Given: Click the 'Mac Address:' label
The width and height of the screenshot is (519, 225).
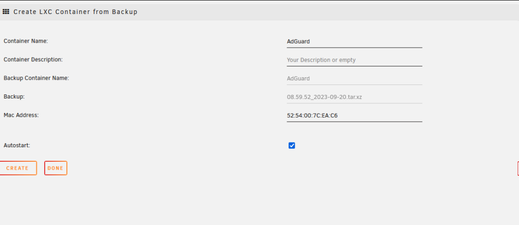Looking at the screenshot, I should [x=21, y=115].
